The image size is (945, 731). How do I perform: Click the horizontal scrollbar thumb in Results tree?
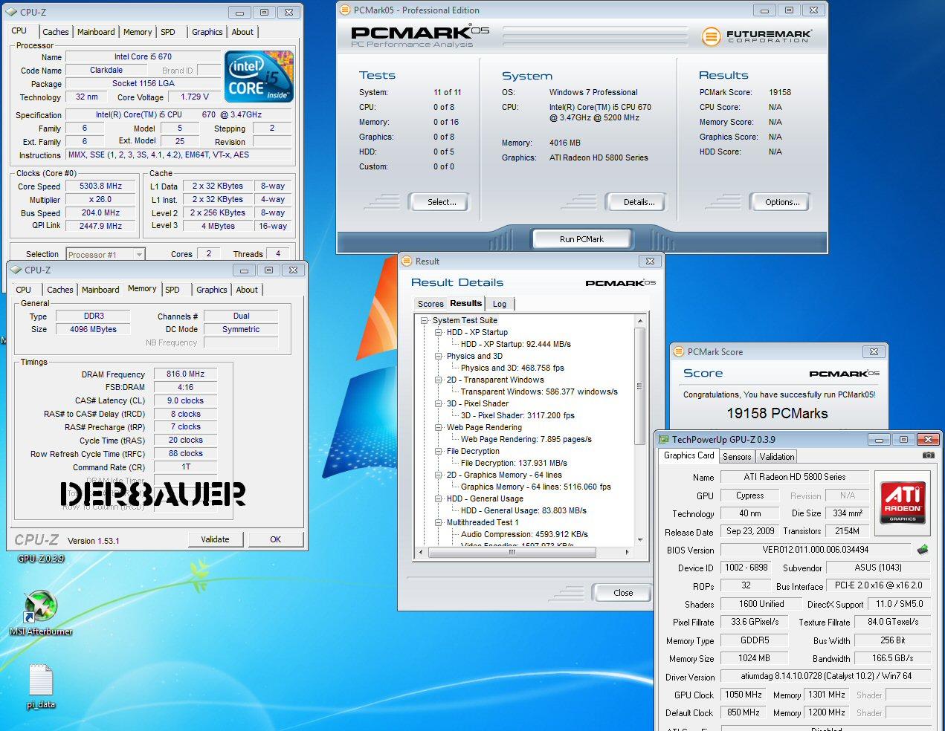click(512, 552)
